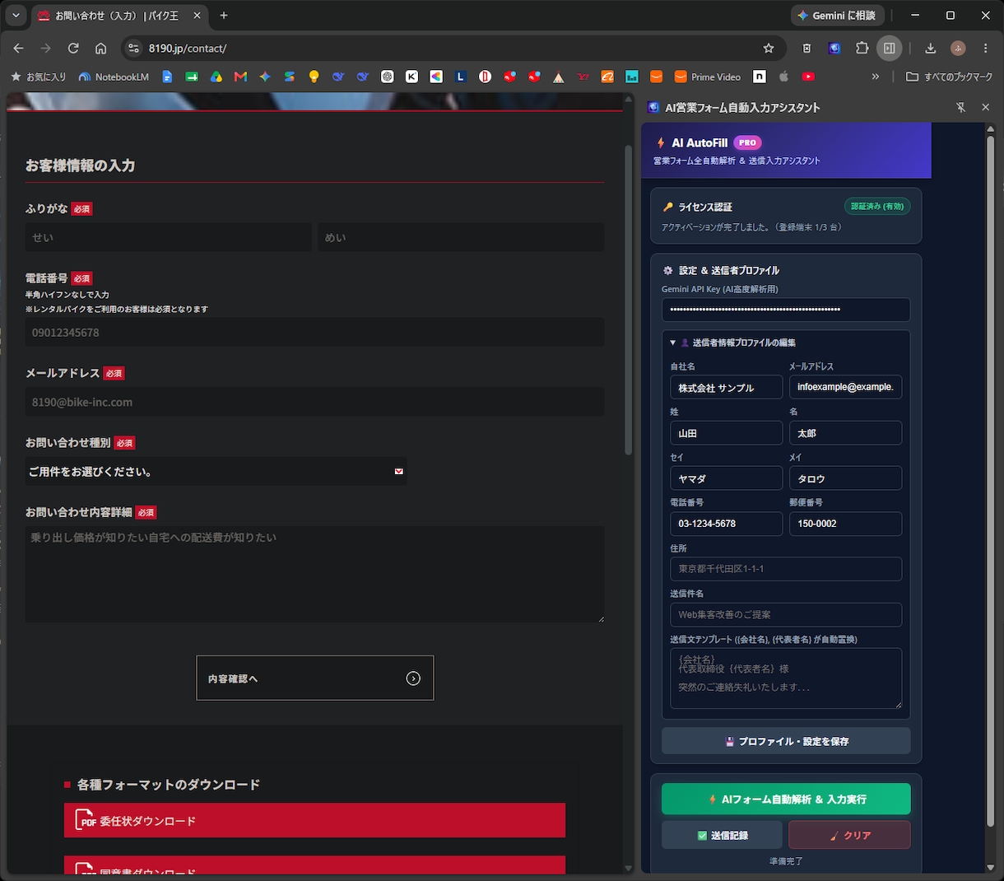Open the Prime Video bookmark

[708, 77]
